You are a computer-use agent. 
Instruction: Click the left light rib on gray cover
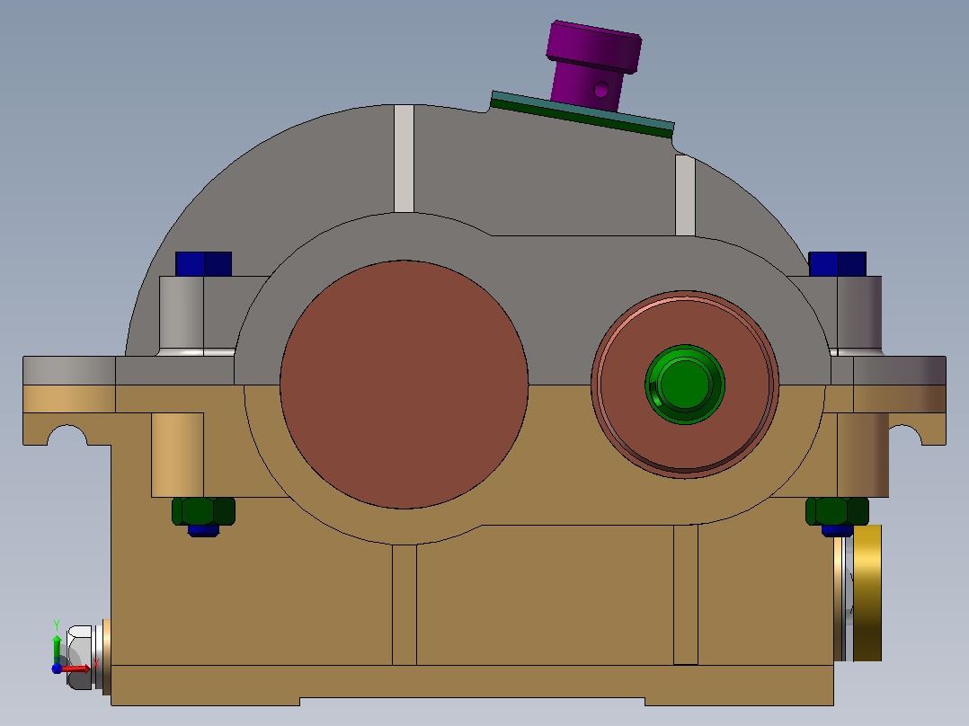404,159
